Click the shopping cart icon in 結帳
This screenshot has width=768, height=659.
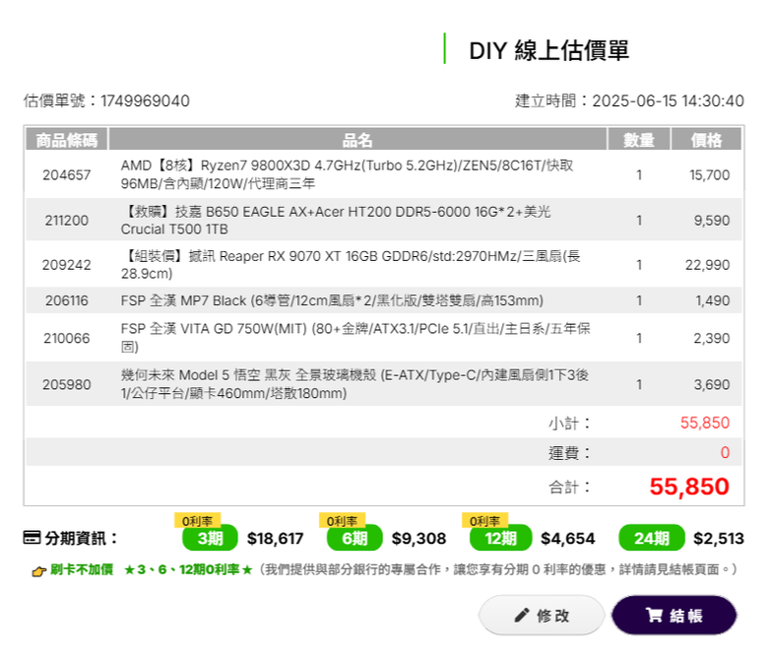(x=654, y=615)
